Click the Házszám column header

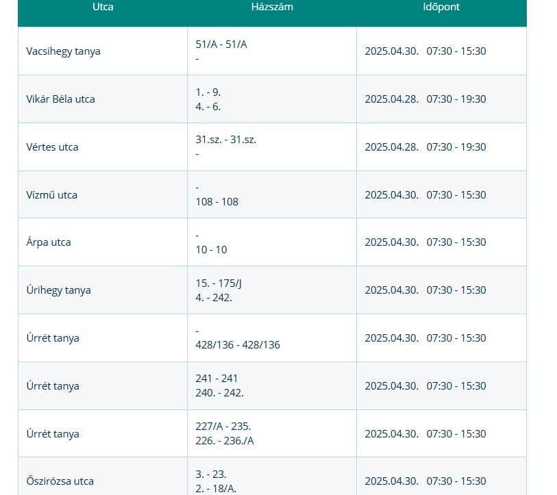[x=271, y=7]
